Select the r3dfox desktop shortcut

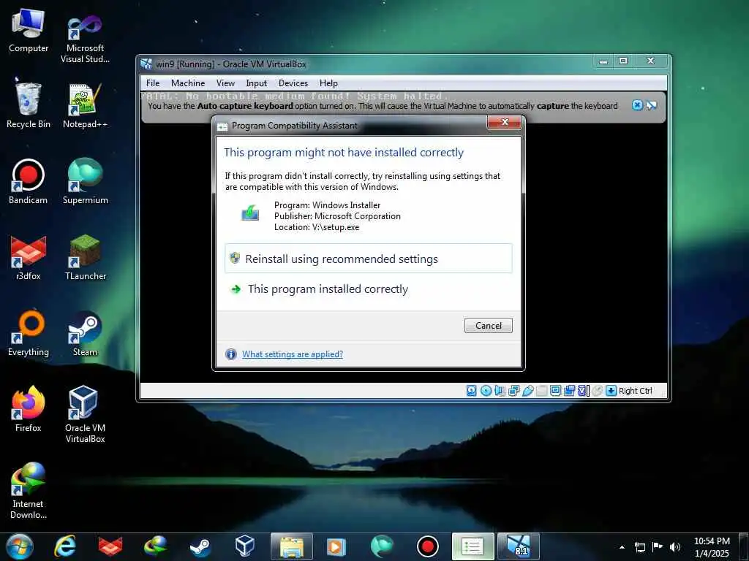pyautogui.click(x=29, y=258)
